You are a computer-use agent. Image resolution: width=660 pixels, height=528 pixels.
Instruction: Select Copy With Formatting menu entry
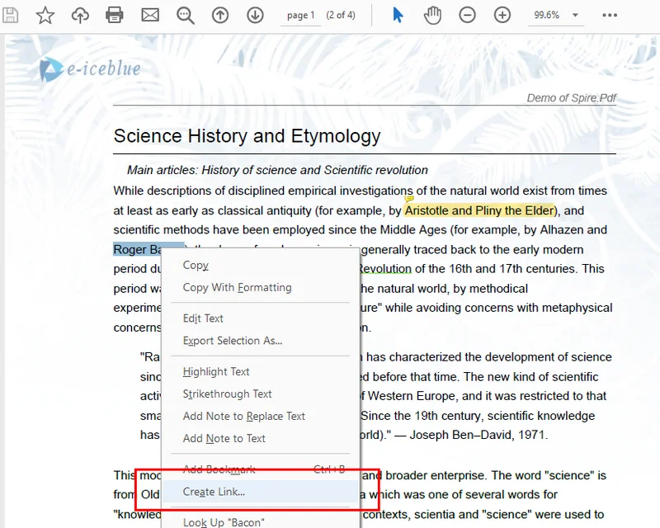point(237,287)
